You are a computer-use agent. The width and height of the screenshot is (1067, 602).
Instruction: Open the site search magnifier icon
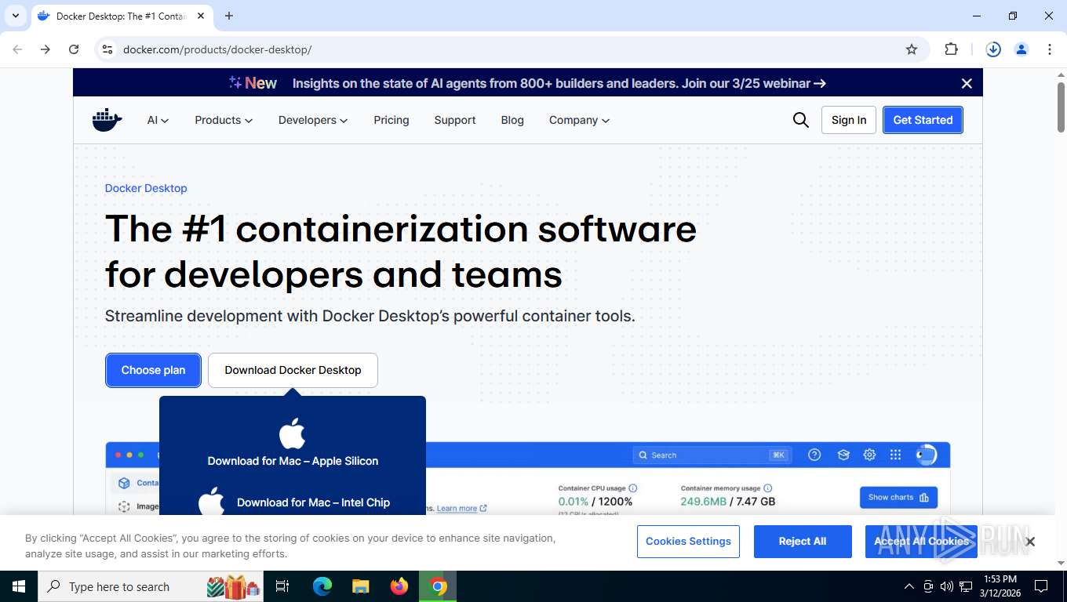[800, 120]
